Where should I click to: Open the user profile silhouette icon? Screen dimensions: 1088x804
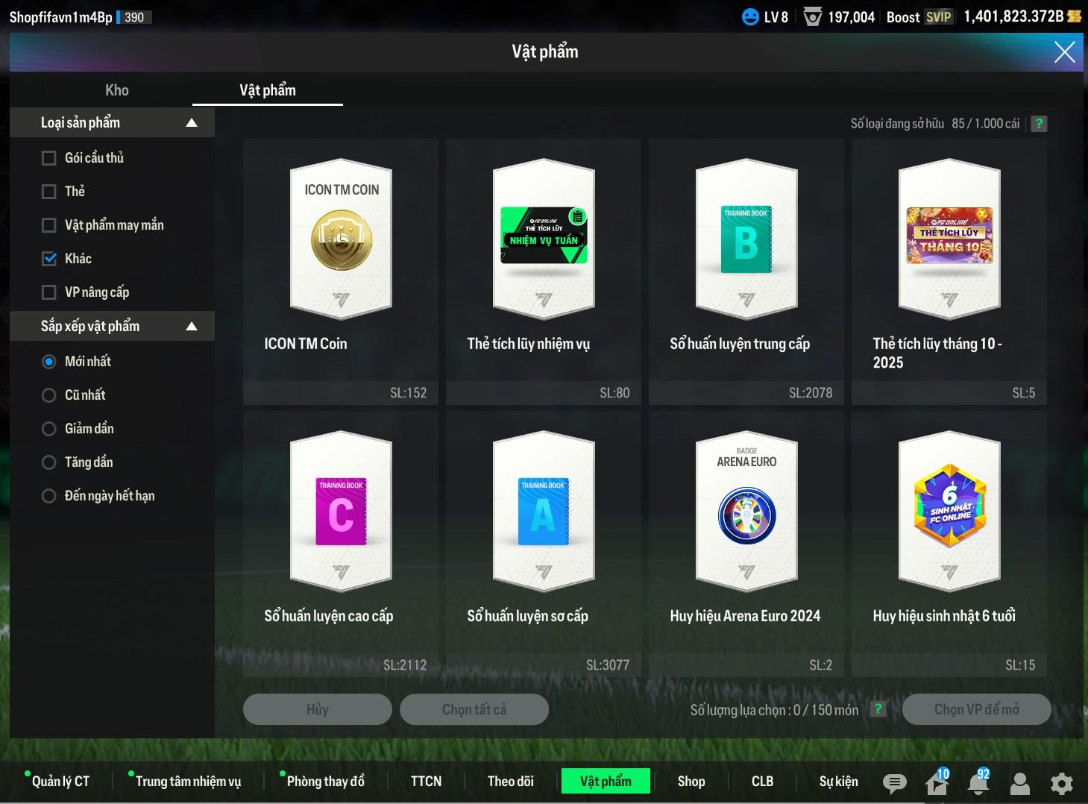1019,783
